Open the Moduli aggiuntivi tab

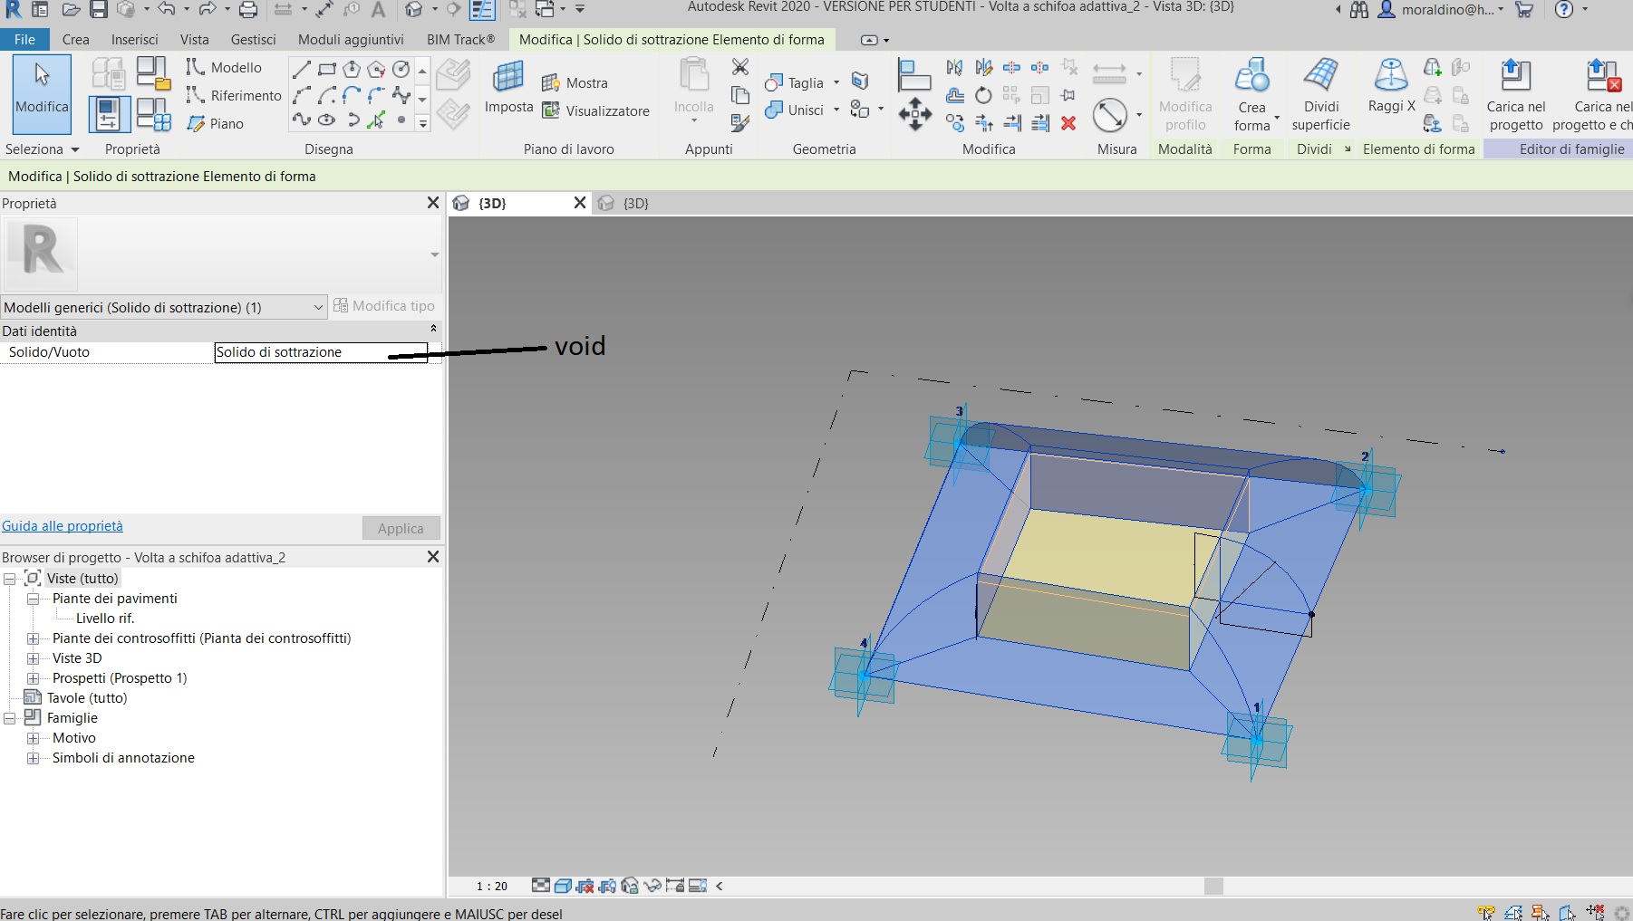pos(351,39)
